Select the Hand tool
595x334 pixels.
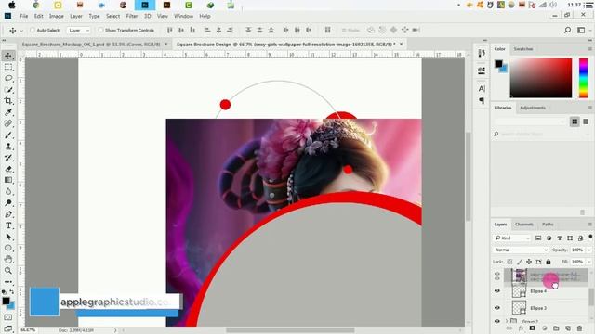pyautogui.click(x=8, y=260)
